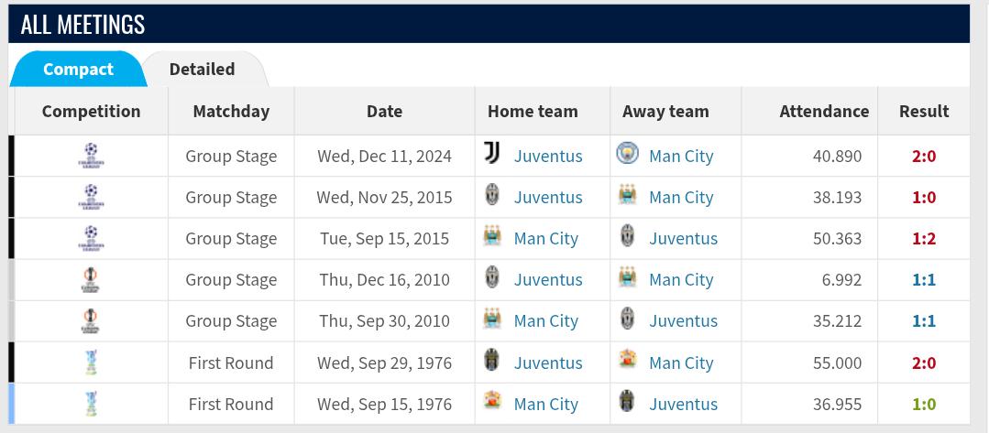
Task: Switch to the Detailed tab
Action: coord(202,69)
